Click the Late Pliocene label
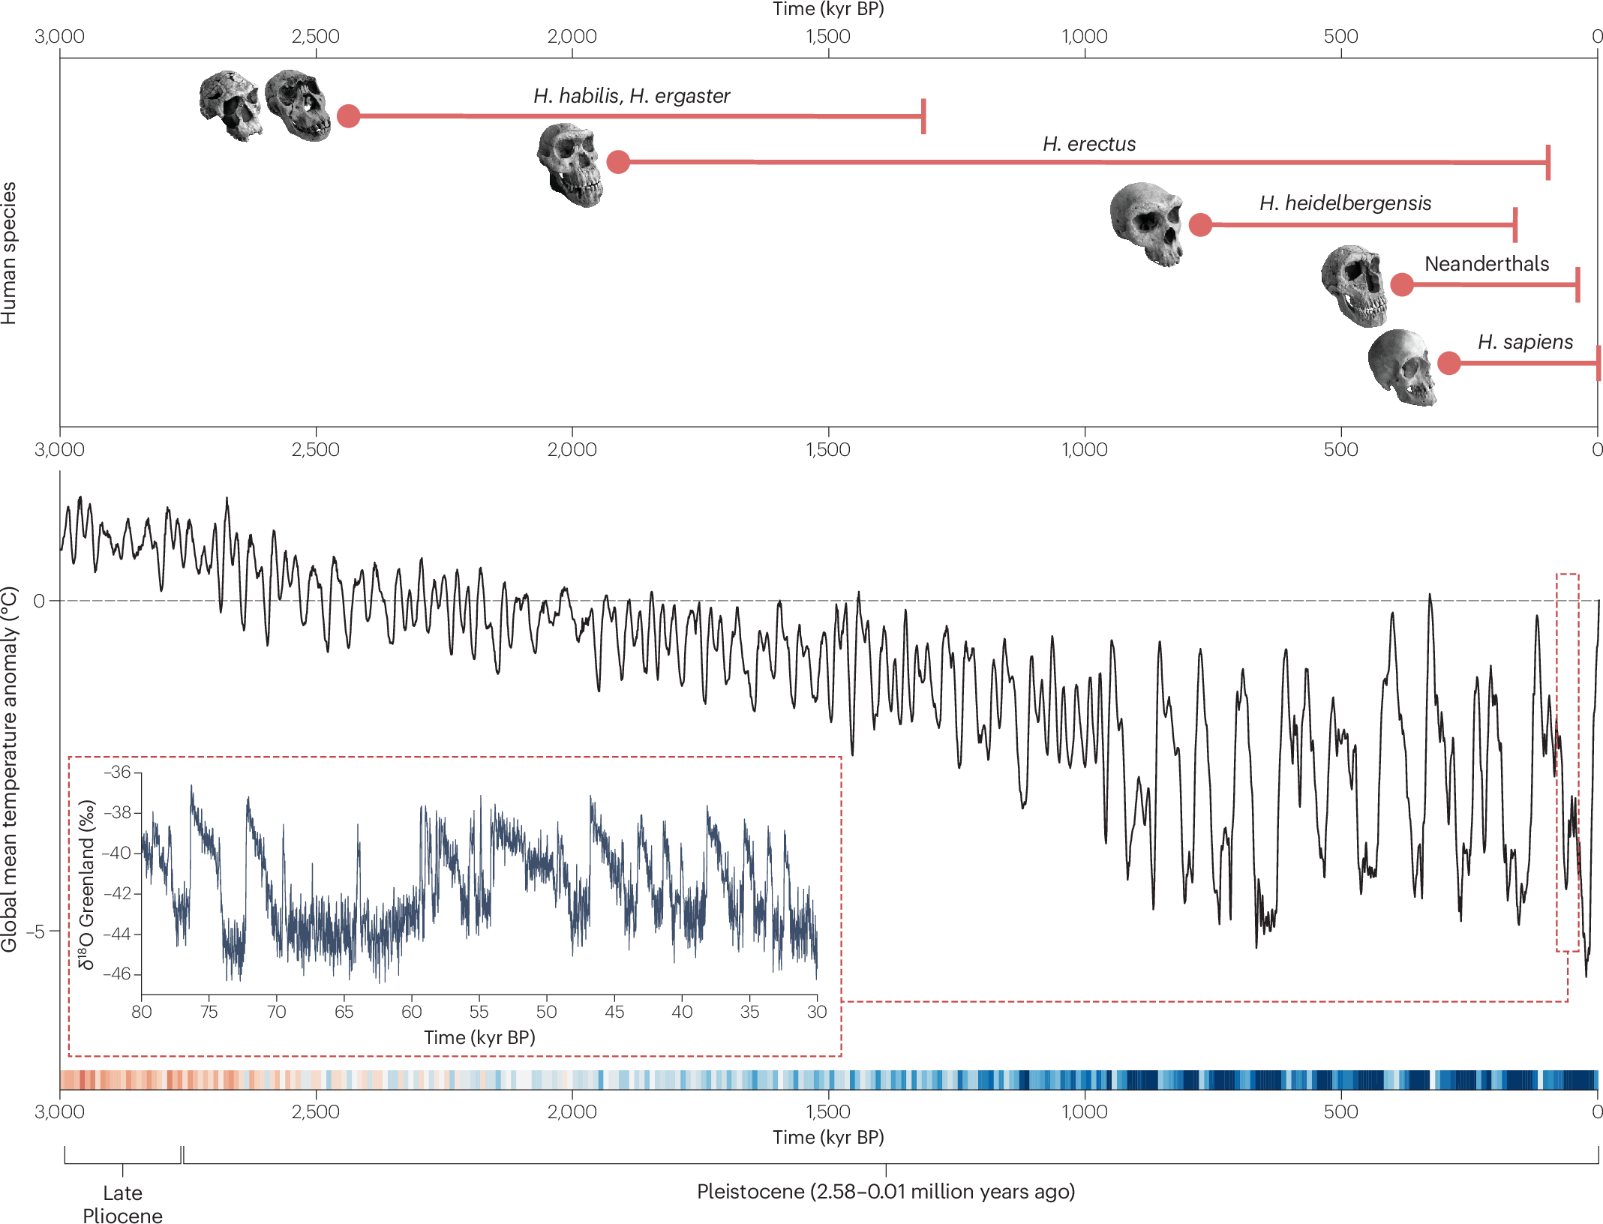The width and height of the screenshot is (1603, 1224). [x=122, y=1203]
